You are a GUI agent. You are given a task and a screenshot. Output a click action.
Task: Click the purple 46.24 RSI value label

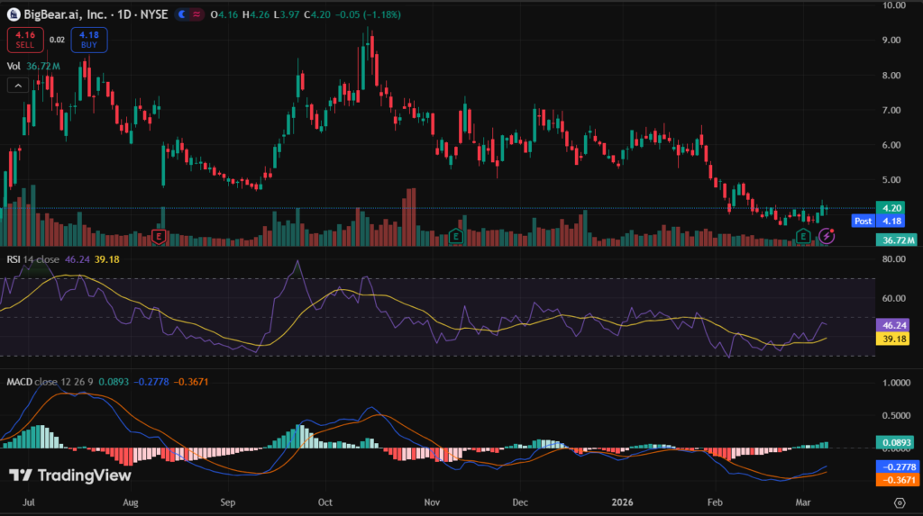[896, 323]
